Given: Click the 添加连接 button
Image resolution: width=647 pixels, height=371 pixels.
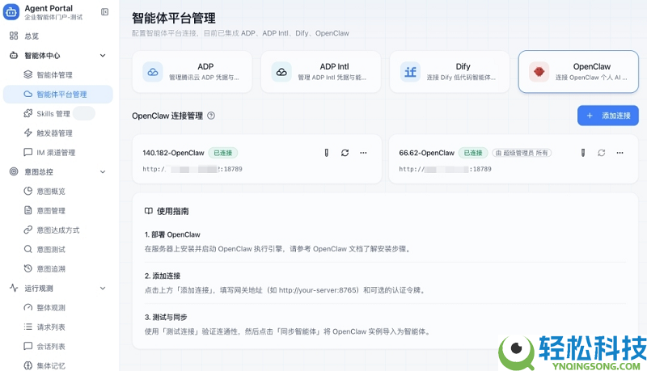Looking at the screenshot, I should click(x=608, y=116).
